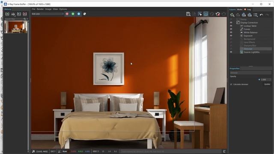Image resolution: width=274 pixels, height=154 pixels.
Task: Click pixel info icon in status bar
Action: pyautogui.click(x=33, y=151)
